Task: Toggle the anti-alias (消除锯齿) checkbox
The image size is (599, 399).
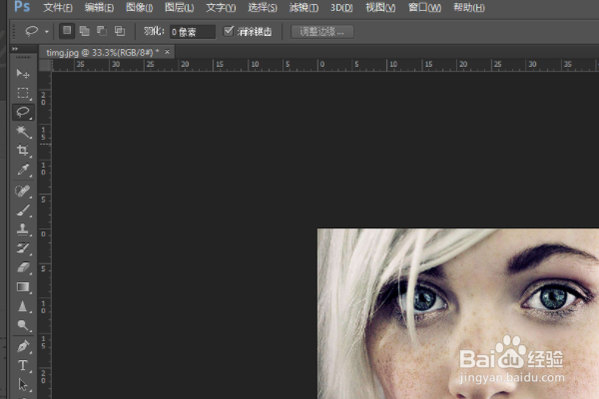Action: pos(229,31)
